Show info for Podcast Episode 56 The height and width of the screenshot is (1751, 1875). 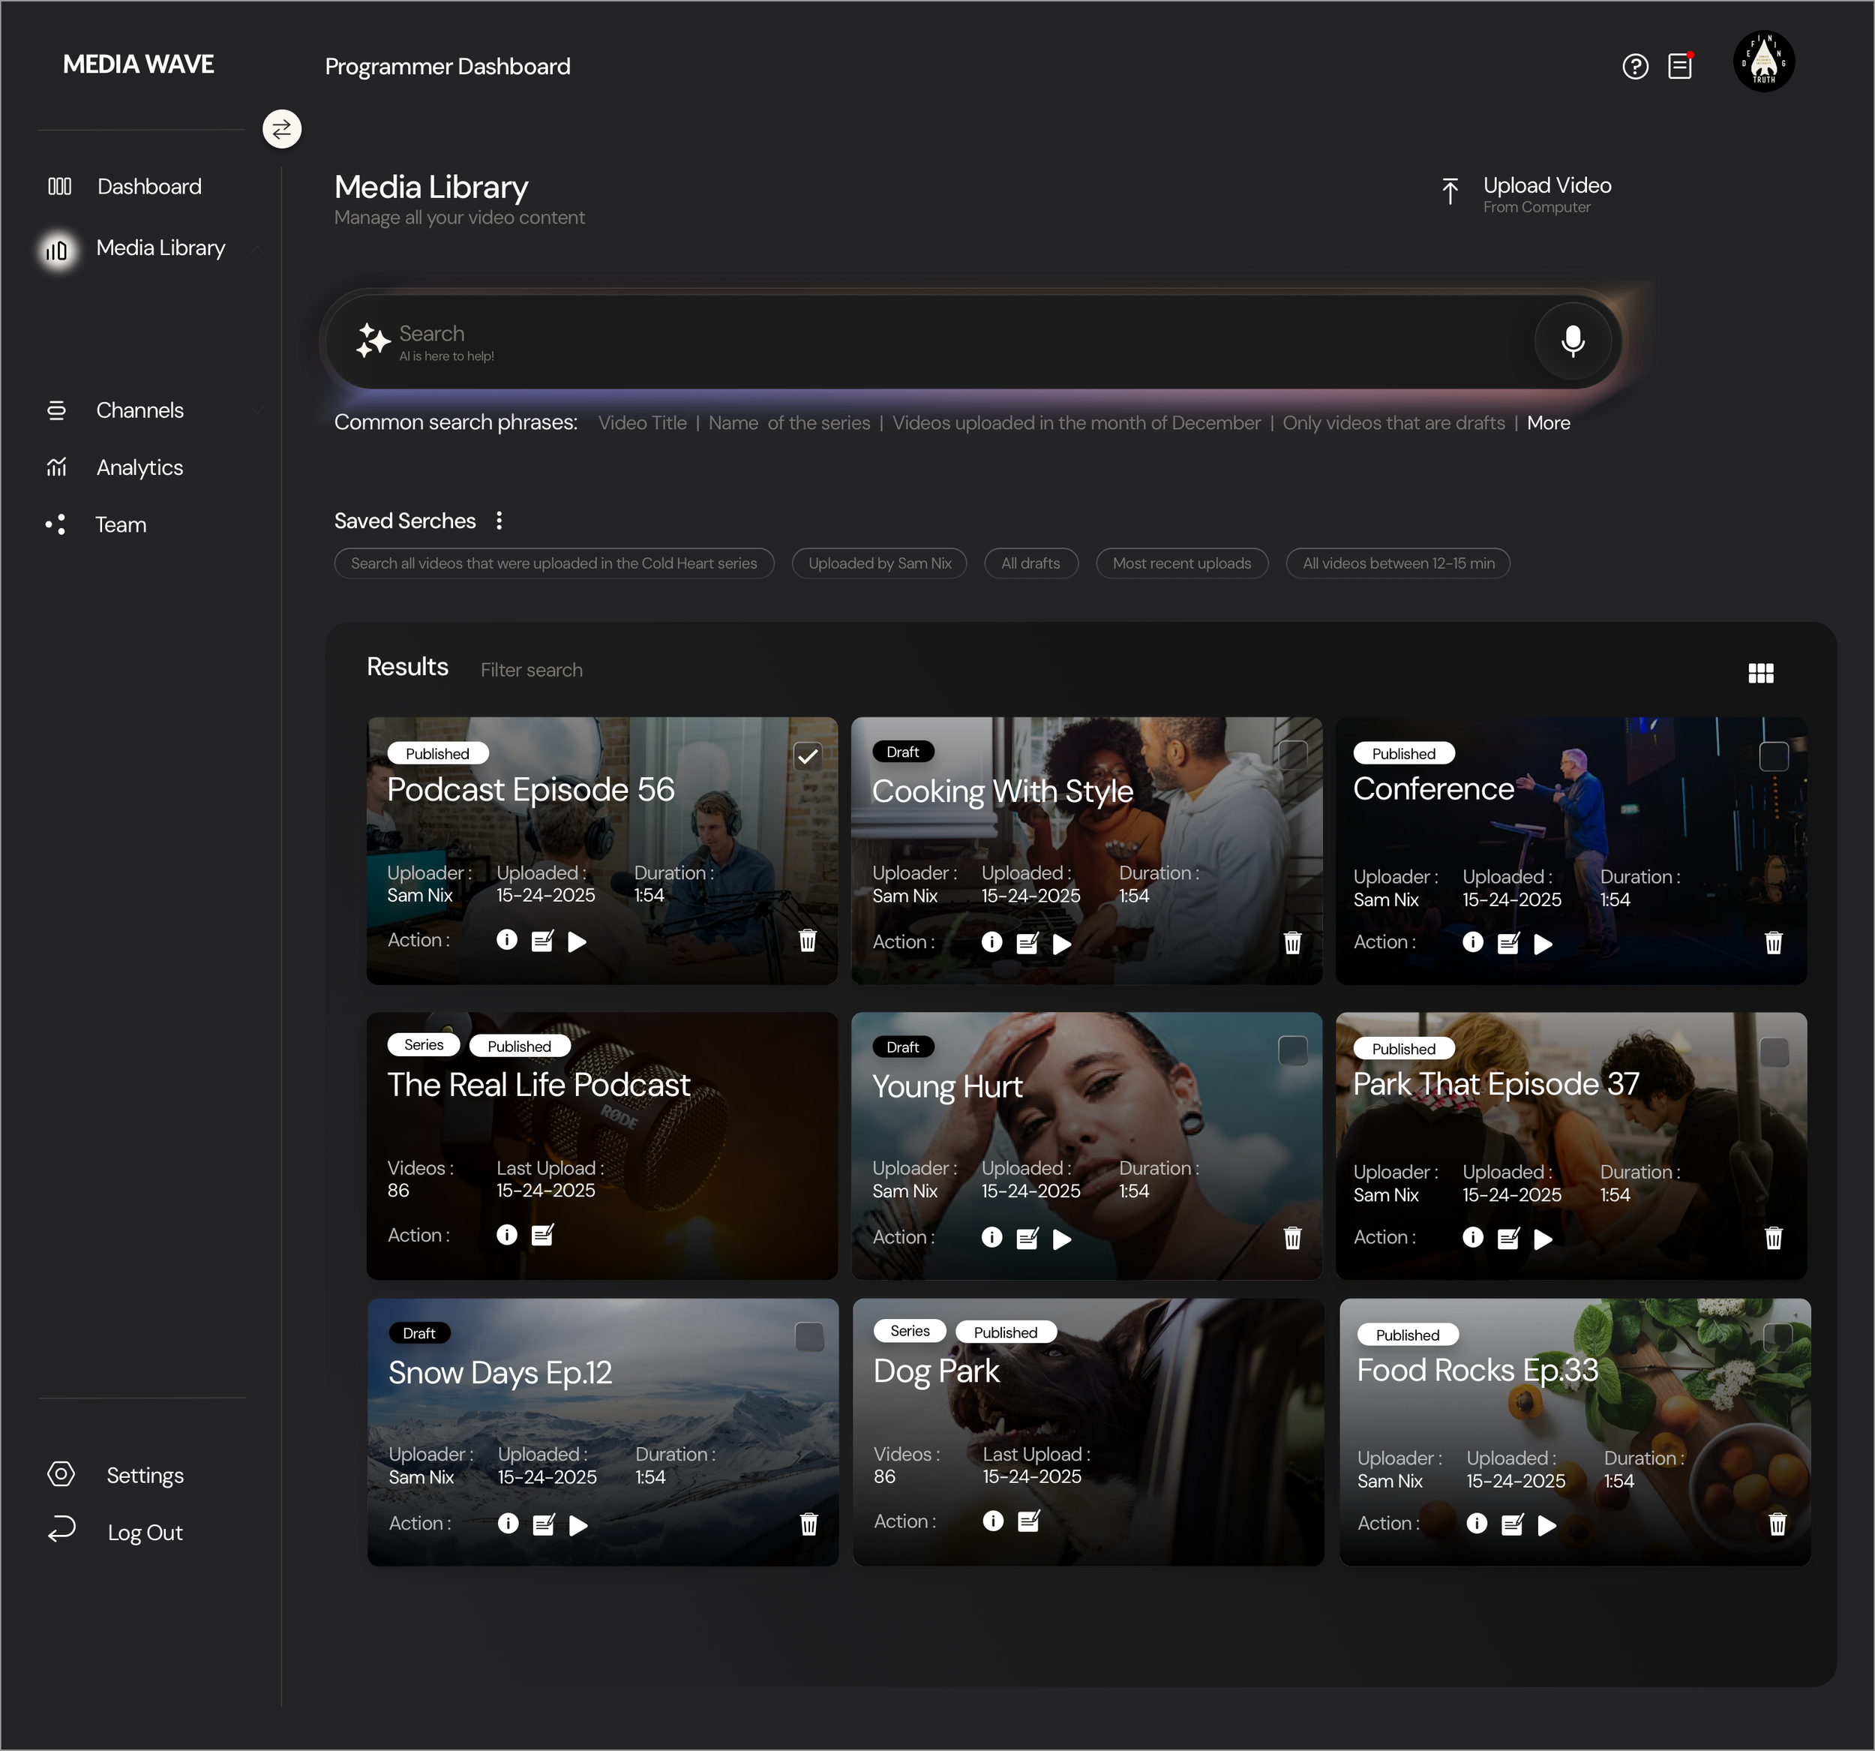[x=506, y=940]
